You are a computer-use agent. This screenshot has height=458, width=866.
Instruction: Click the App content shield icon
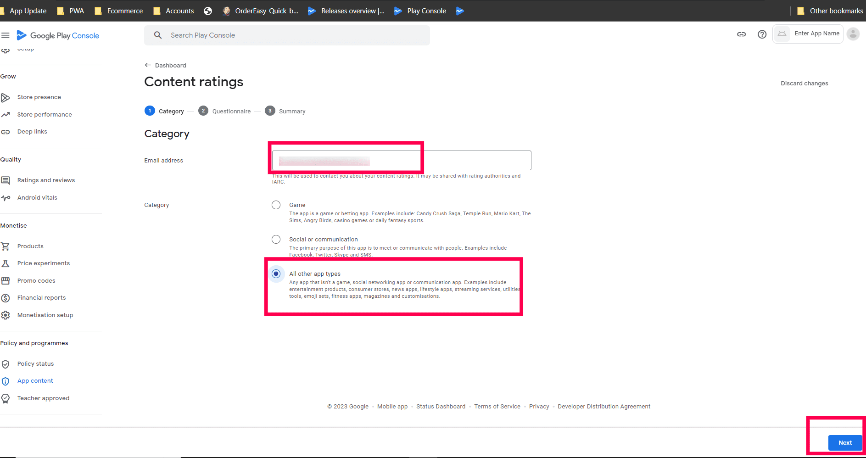pos(6,381)
